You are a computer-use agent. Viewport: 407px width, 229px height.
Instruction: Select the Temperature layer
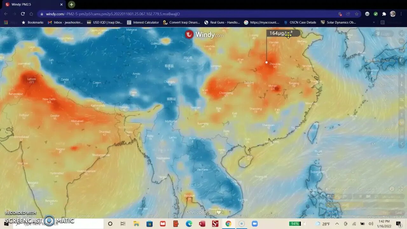[384, 85]
